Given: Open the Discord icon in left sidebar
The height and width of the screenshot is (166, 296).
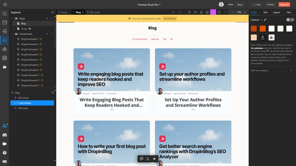Looking at the screenshot, I should 5,135.
